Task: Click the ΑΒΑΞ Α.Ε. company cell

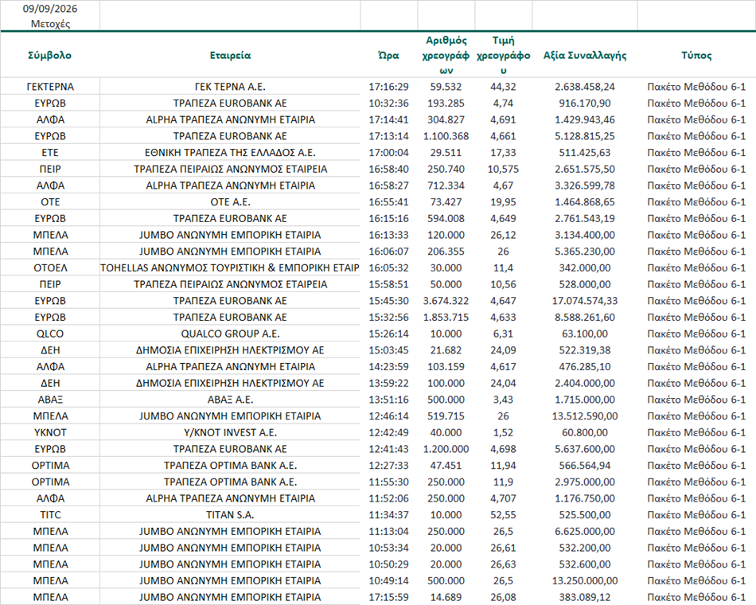Action: 230,400
